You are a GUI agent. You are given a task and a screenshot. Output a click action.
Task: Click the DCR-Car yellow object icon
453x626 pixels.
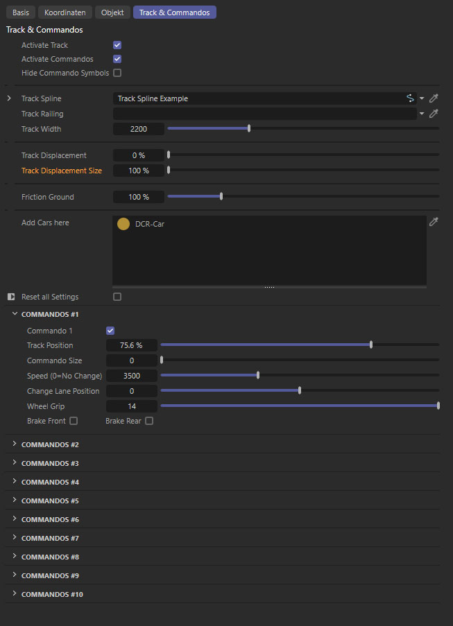123,224
